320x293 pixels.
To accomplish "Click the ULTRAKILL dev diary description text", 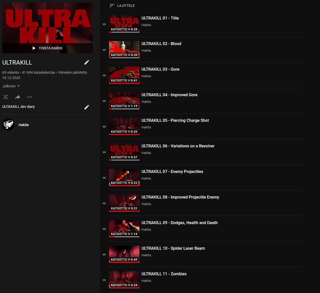I will (x=18, y=107).
